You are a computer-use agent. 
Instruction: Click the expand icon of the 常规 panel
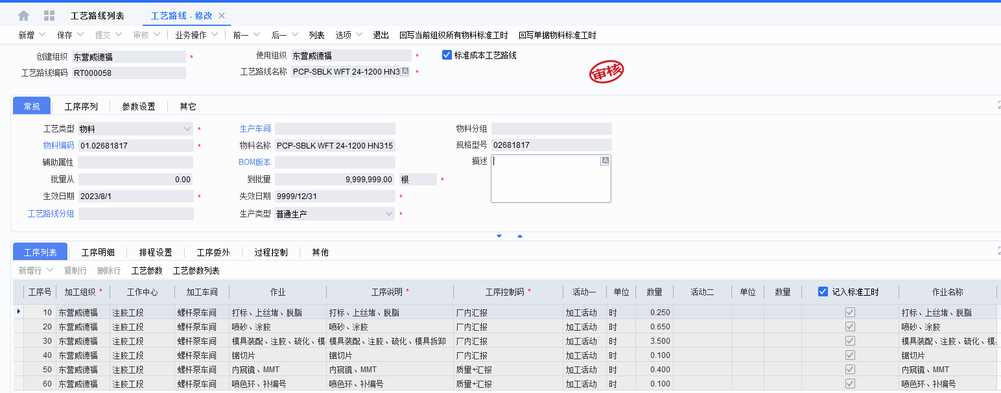pyautogui.click(x=998, y=105)
